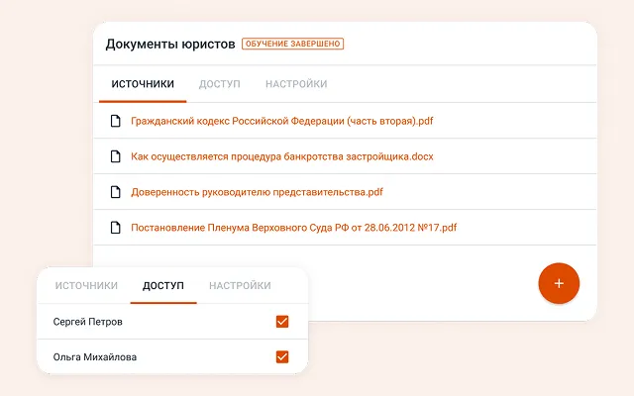634x396 pixels.
Task: Open Постановление Пленума Верховного Суда РФ №17.pdf
Action: (x=293, y=228)
